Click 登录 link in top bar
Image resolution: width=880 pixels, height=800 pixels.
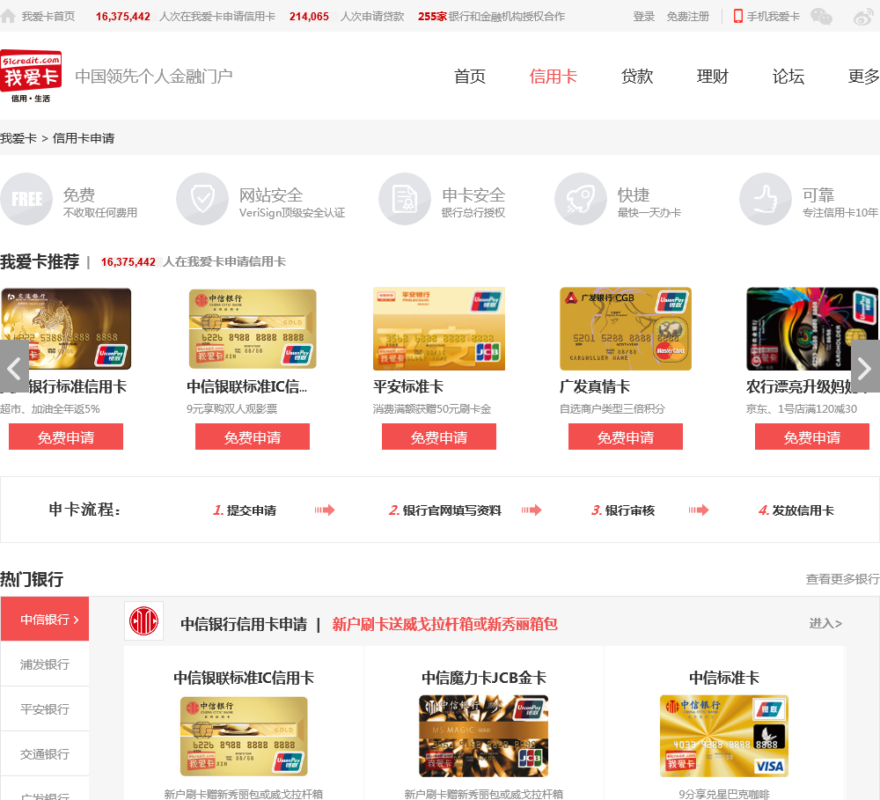coord(644,17)
